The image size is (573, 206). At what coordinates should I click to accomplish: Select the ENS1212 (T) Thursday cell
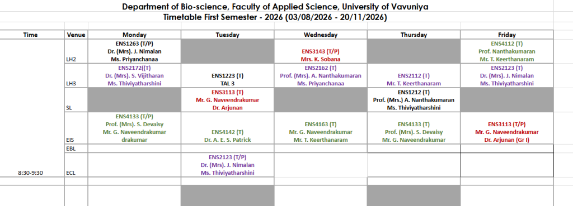(x=414, y=100)
